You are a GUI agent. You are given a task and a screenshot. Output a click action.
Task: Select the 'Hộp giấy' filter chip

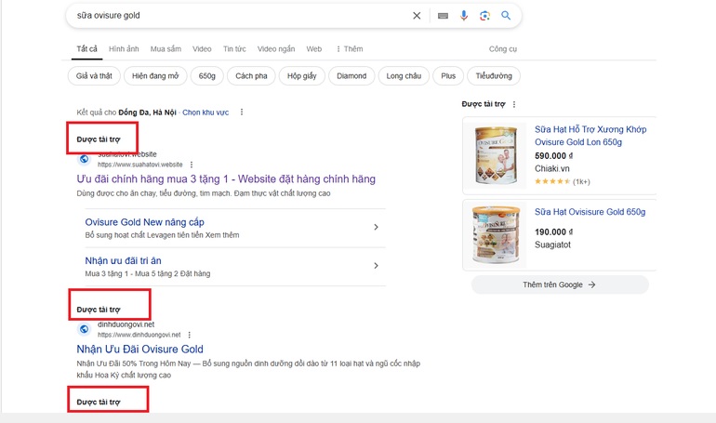[302, 75]
